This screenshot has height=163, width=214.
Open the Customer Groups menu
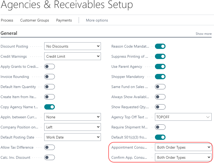[x=34, y=20]
